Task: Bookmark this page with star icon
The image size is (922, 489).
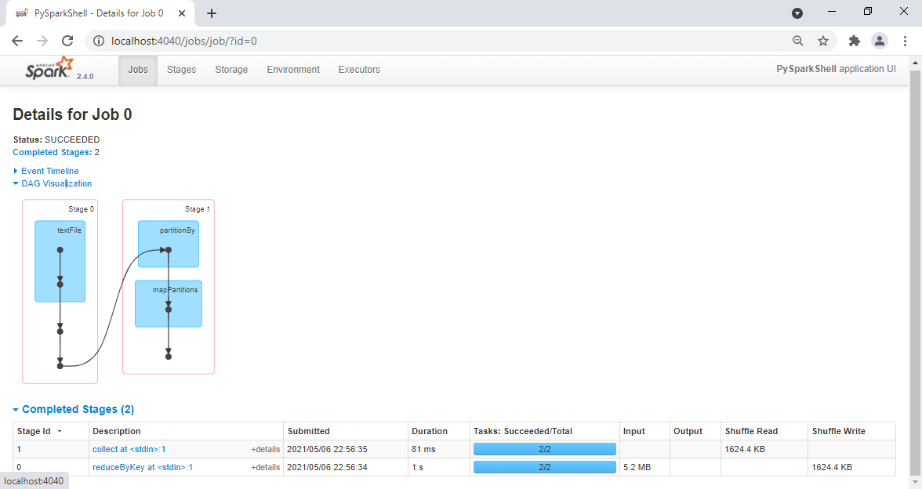Action: pos(822,41)
